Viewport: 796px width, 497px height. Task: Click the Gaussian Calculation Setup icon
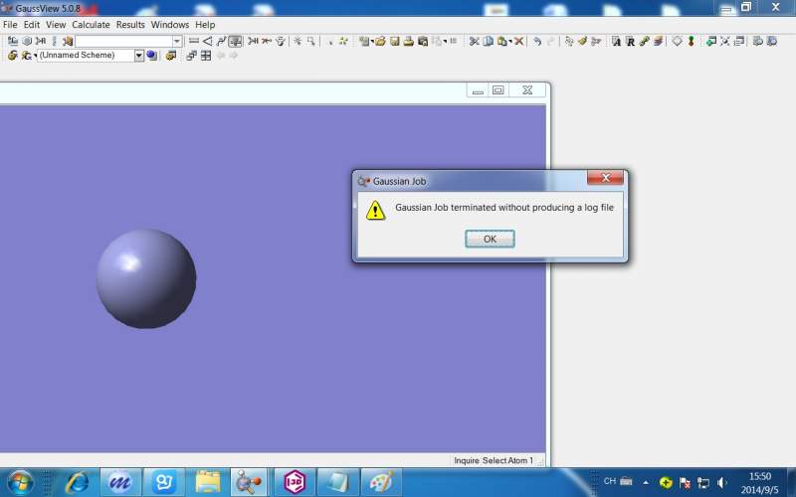(13, 55)
